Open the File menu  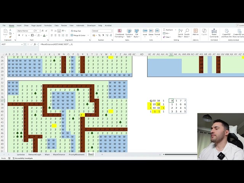(x=4, y=26)
